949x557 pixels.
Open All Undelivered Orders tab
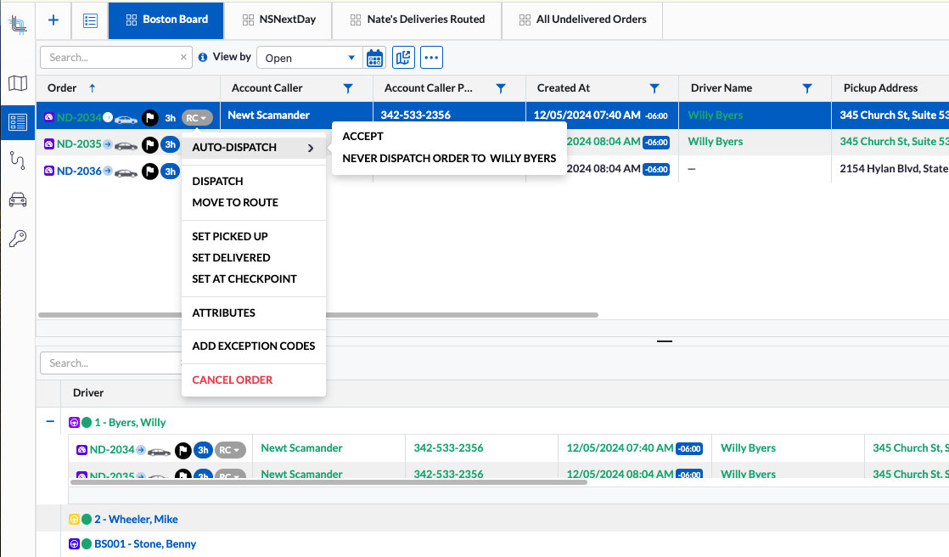pyautogui.click(x=582, y=20)
